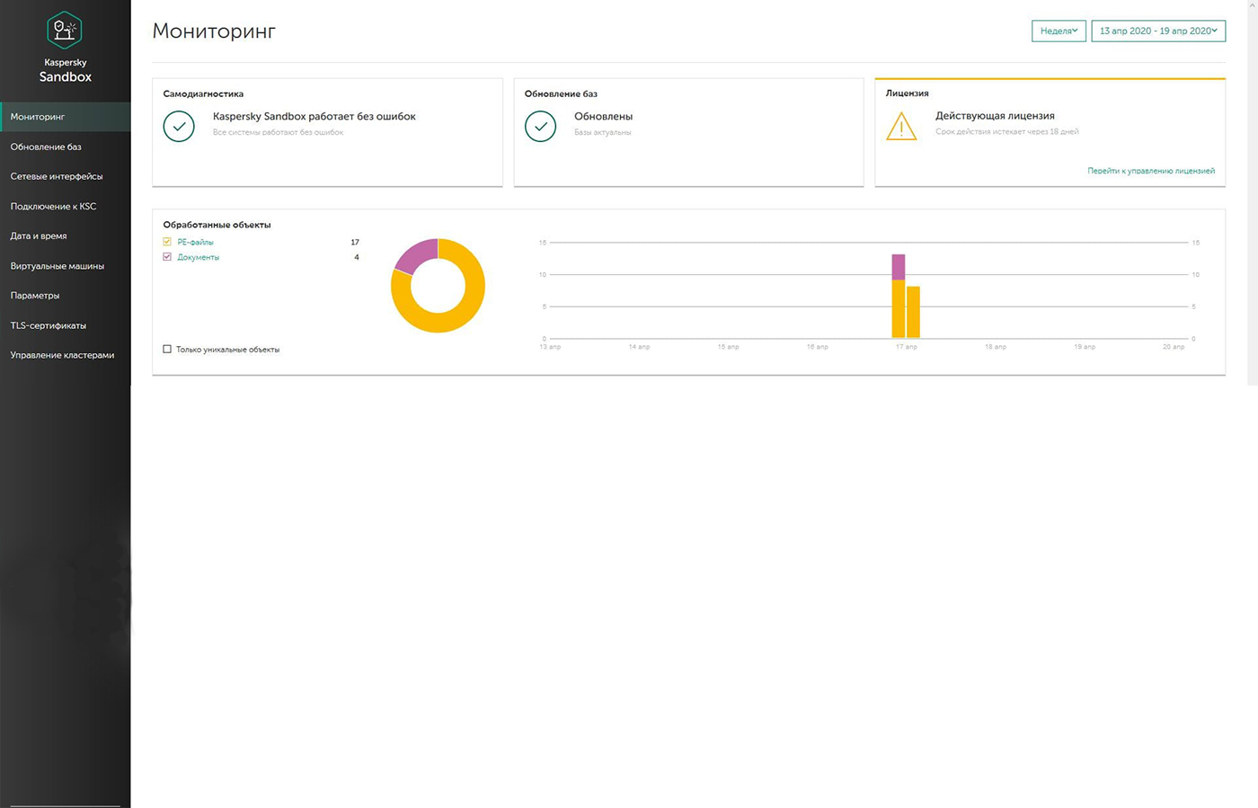Open the date range dropdown
The image size is (1258, 808).
click(1157, 31)
